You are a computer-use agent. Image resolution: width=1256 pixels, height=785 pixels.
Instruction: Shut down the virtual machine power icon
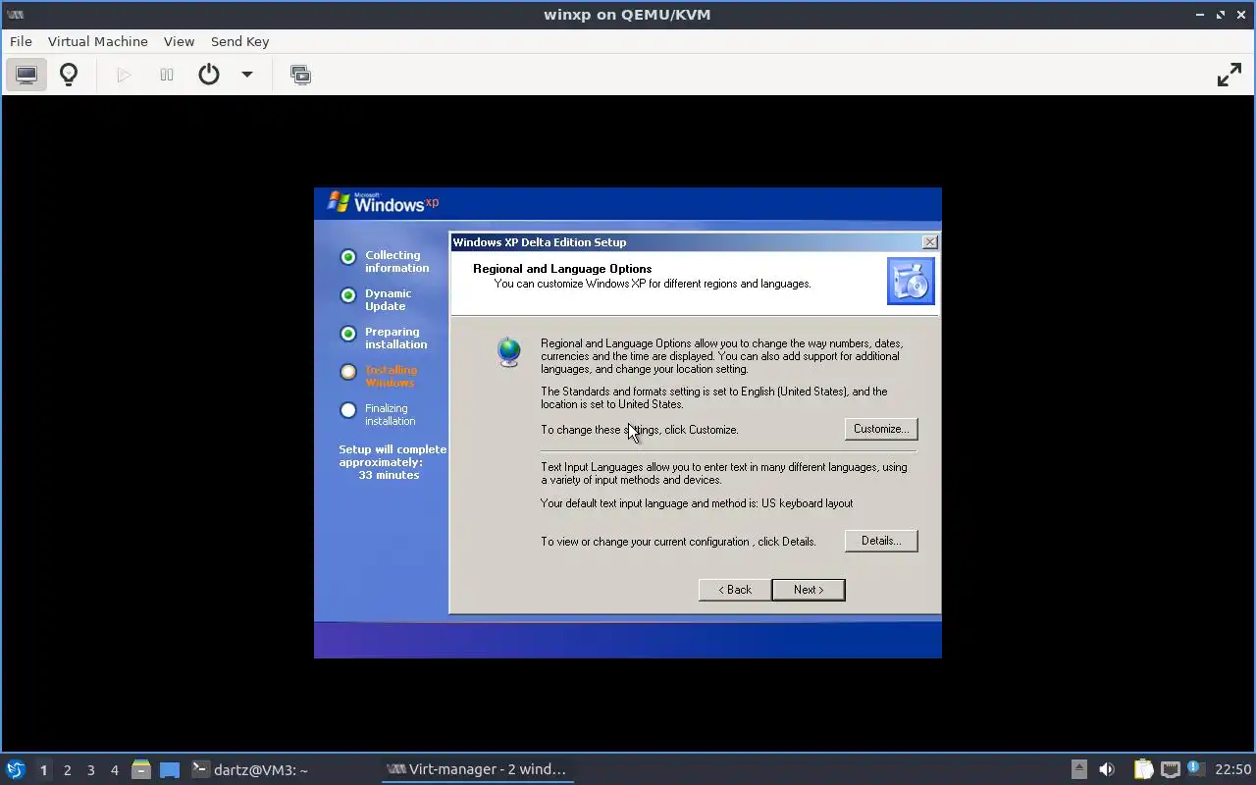209,75
